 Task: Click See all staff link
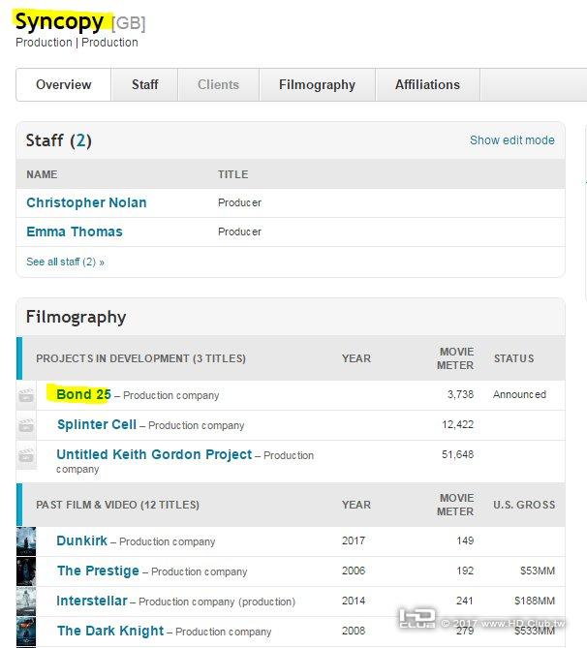65,262
